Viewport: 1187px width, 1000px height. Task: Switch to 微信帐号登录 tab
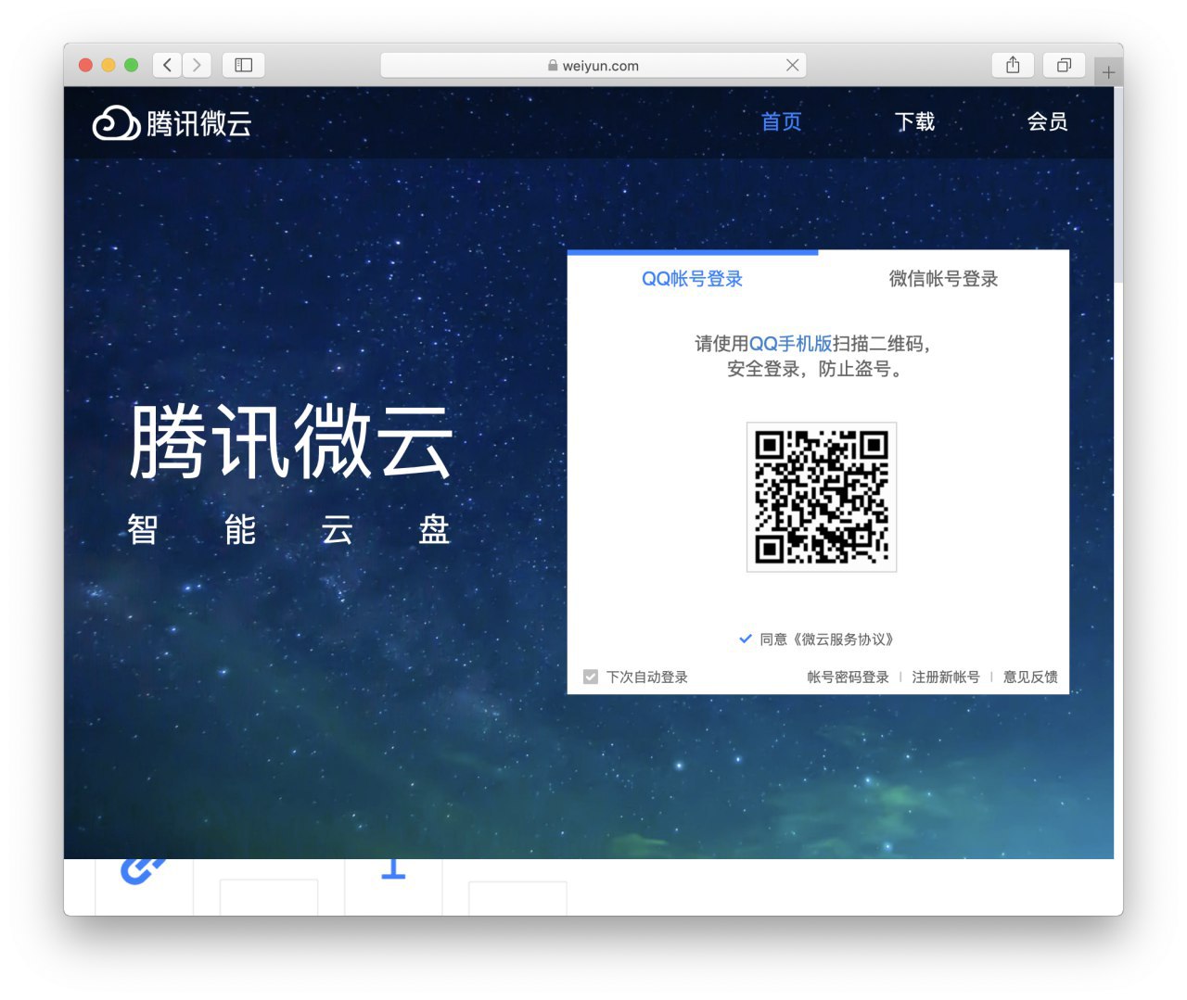point(943,279)
